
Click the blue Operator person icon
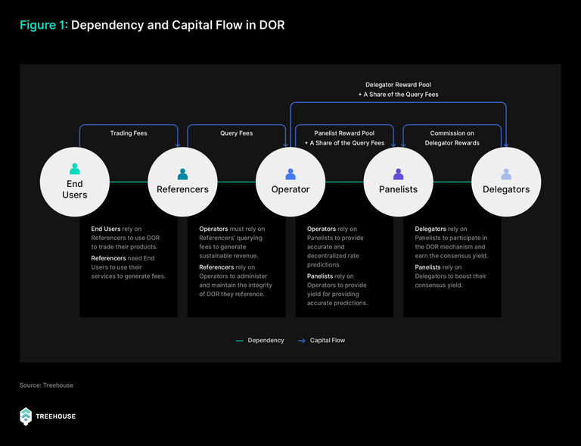290,174
